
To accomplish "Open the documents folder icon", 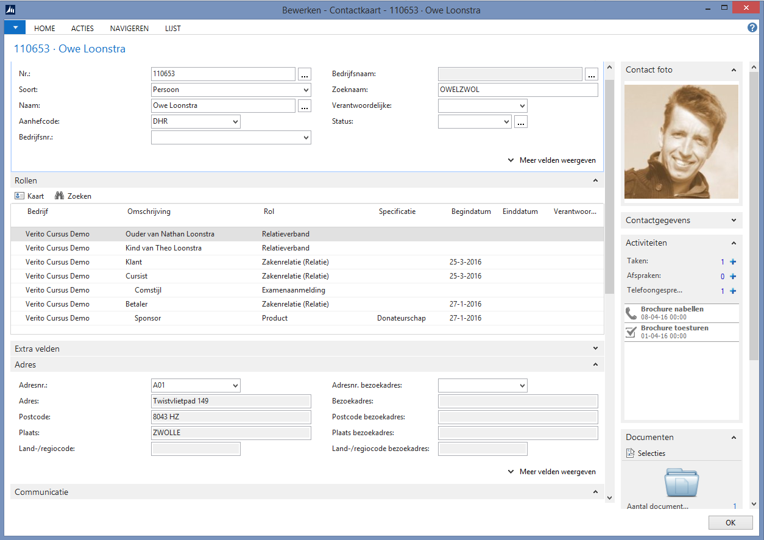I will click(682, 481).
